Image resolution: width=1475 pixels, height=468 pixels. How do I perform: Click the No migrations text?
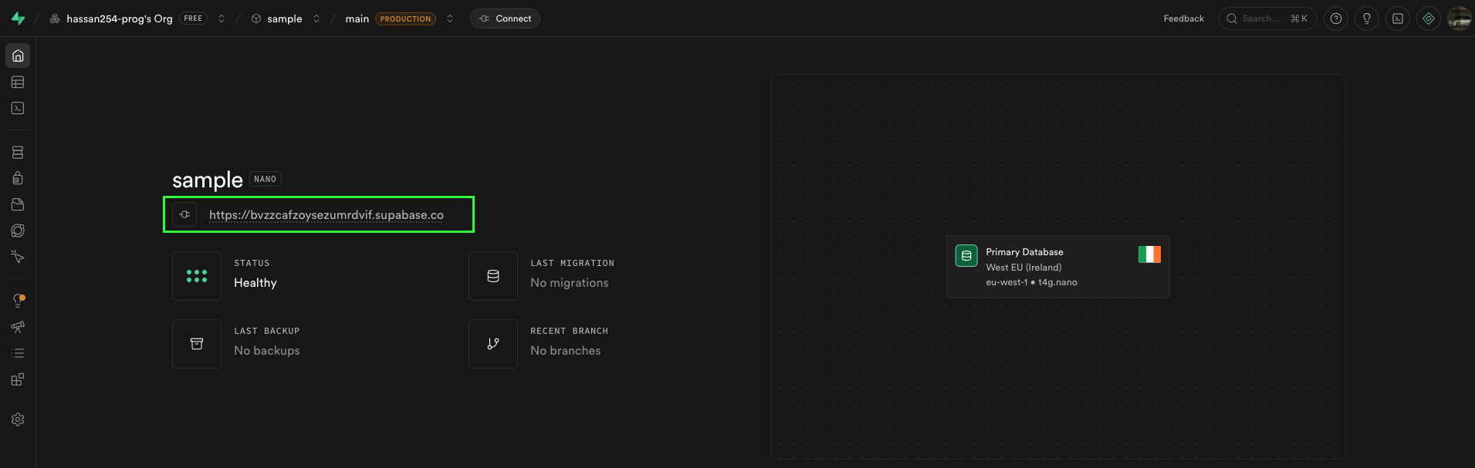click(570, 283)
